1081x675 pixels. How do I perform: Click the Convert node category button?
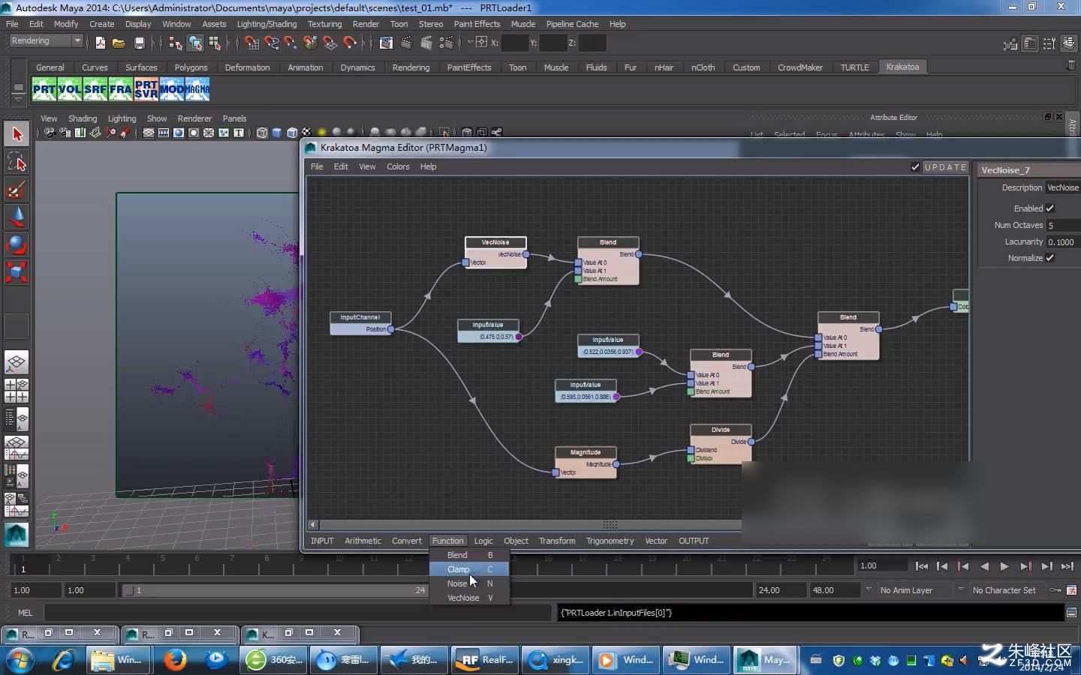pyautogui.click(x=407, y=541)
